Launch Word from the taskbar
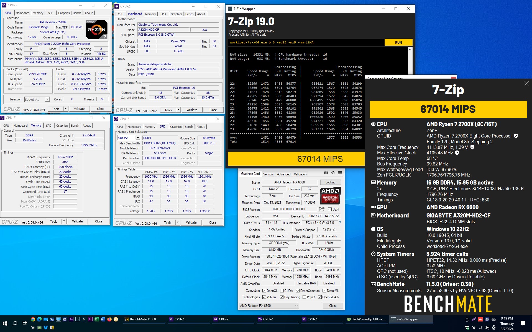This screenshot has width=532, height=332. click(x=103, y=319)
